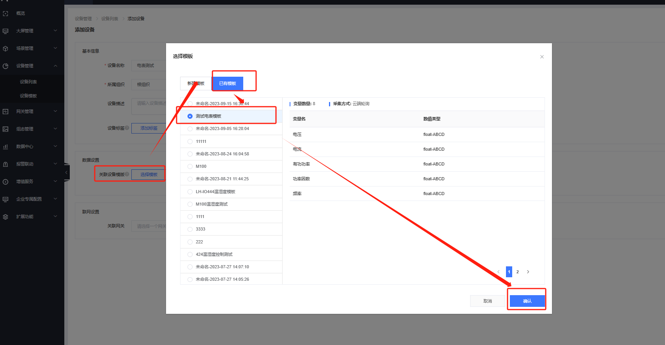
Task: Expand the 增值服务 sidebar menu
Action: pos(55,181)
